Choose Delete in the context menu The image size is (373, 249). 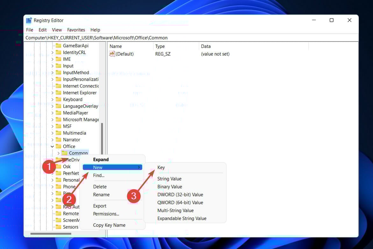click(112, 186)
